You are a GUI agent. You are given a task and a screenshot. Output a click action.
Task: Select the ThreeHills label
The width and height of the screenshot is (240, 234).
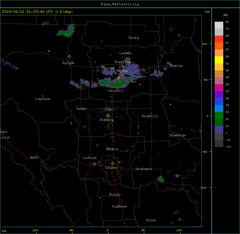tap(150, 116)
